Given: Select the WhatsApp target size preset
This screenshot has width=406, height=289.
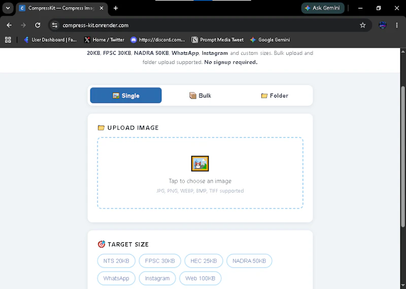Looking at the screenshot, I should tap(116, 278).
